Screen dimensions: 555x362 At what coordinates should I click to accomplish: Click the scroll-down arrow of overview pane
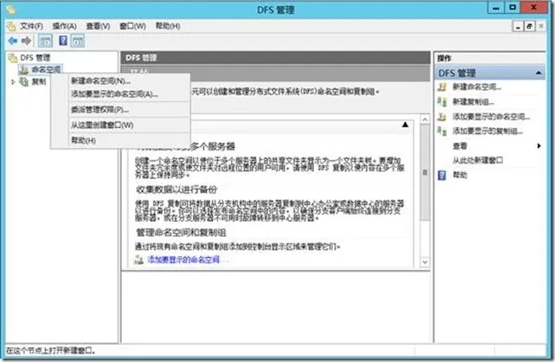425,261
